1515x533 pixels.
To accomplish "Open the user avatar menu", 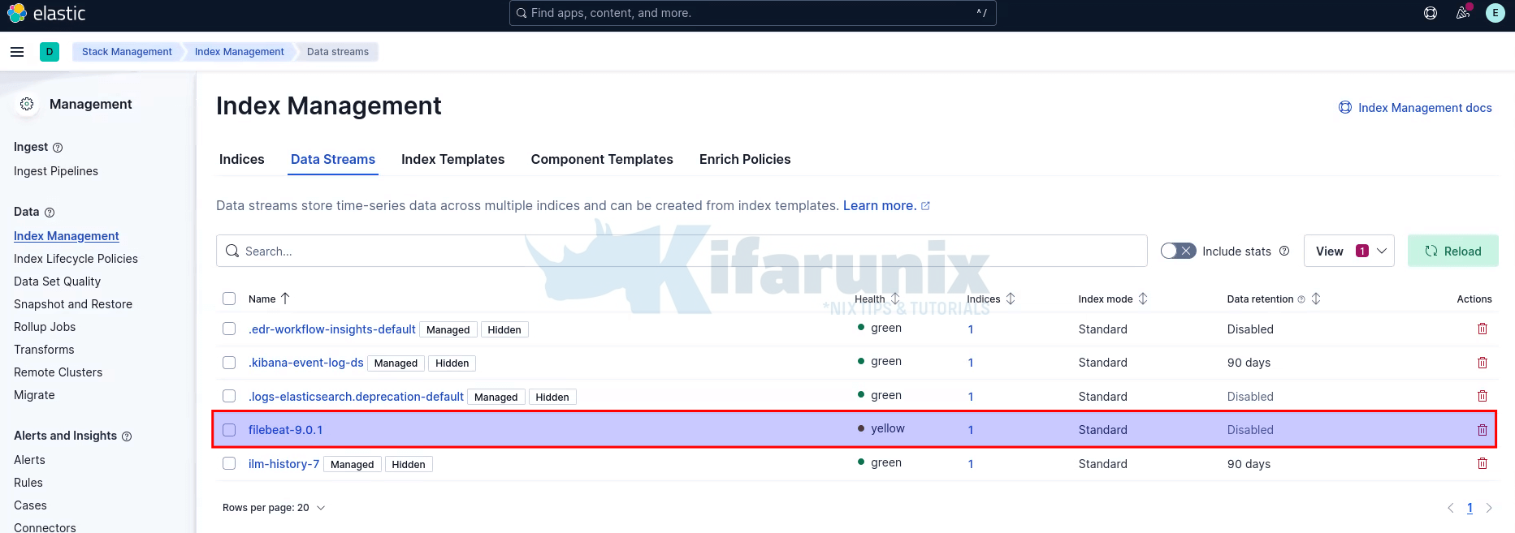I will pos(1495,13).
